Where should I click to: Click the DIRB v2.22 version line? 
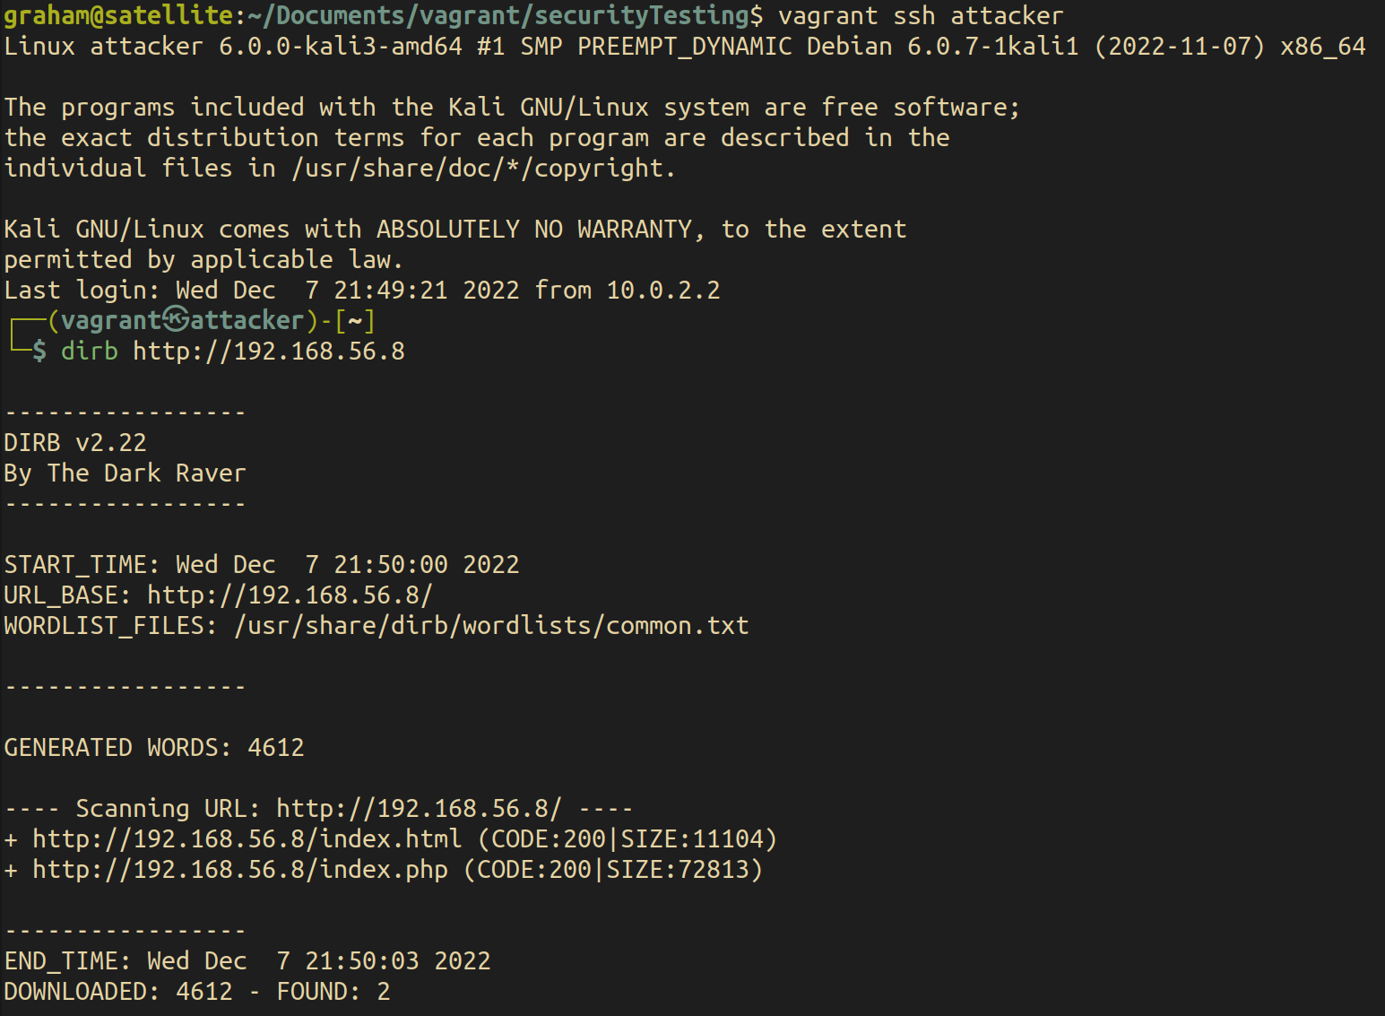pyautogui.click(x=75, y=443)
